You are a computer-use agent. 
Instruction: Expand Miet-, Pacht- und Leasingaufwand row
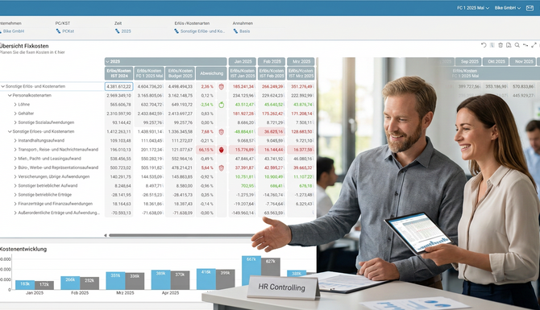click(x=15, y=159)
